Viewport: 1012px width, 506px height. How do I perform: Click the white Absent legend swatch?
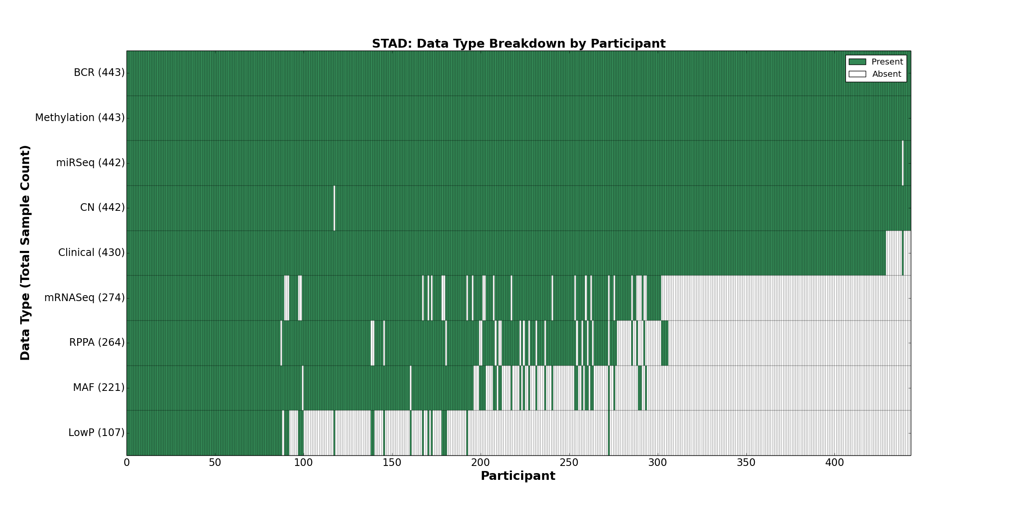coord(857,74)
